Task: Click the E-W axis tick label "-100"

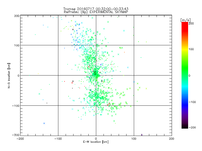Action: click(x=58, y=139)
